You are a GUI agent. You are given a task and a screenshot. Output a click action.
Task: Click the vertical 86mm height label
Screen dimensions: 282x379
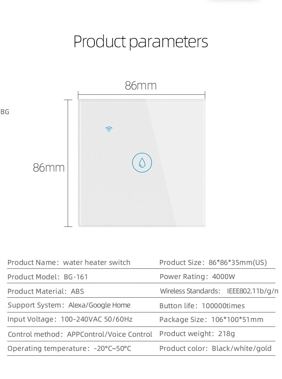[49, 167]
